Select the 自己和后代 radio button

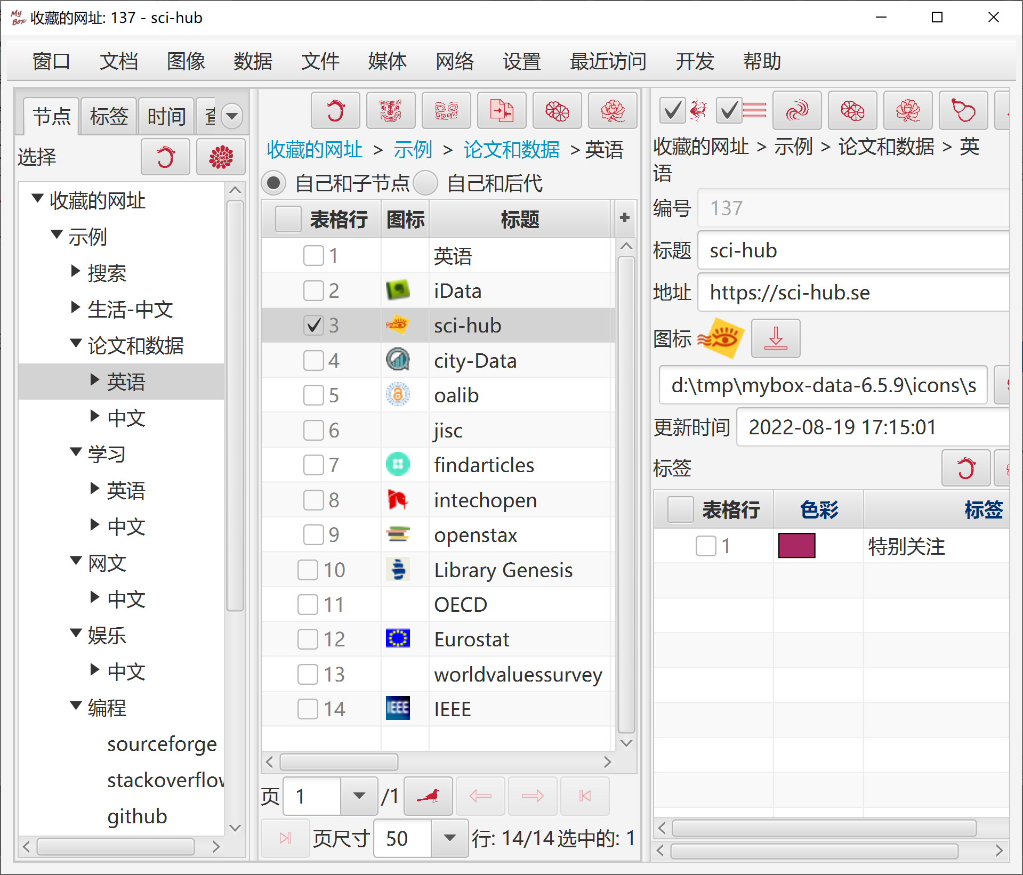425,183
